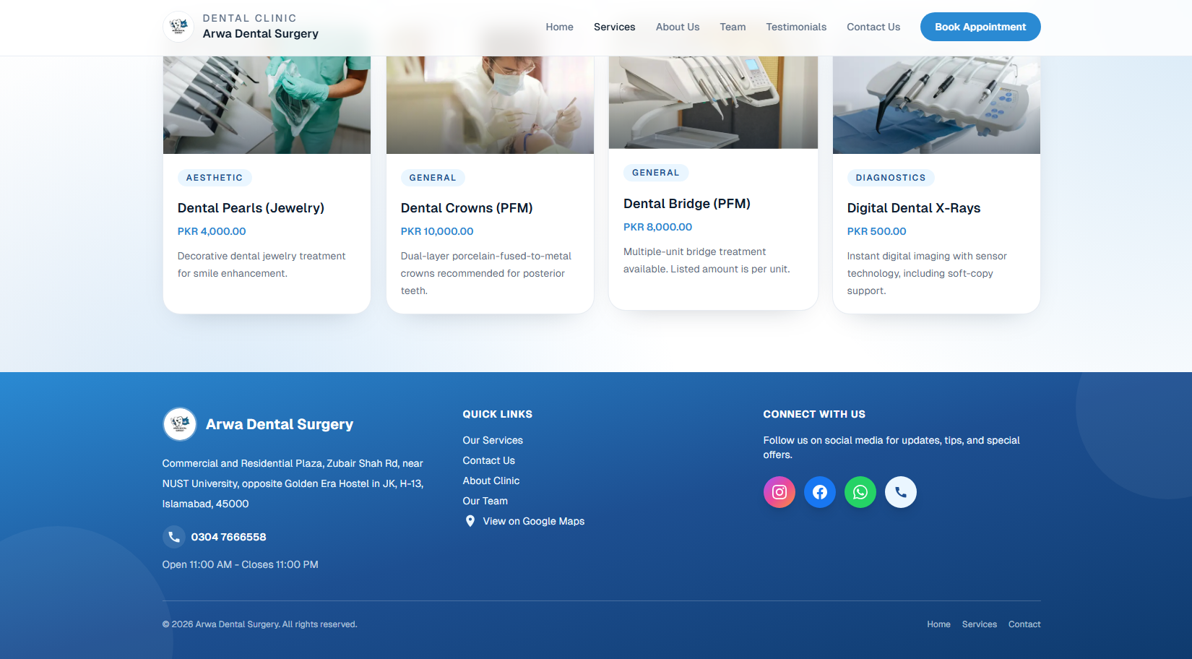Open the clinic's Instagram page
This screenshot has height=659, width=1192.
click(x=779, y=492)
